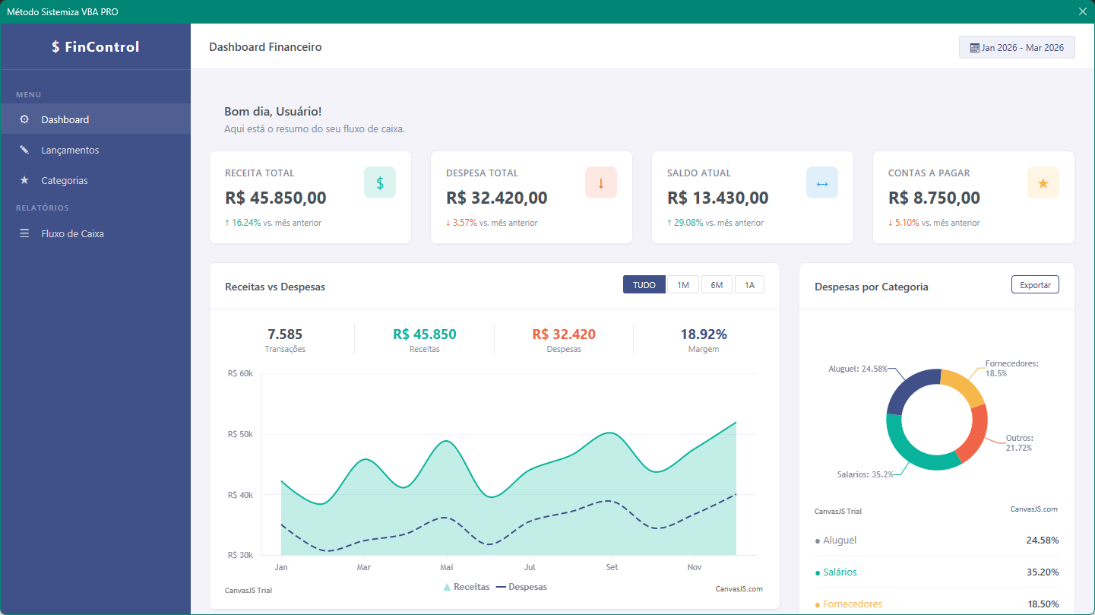The image size is (1095, 615).
Task: Click the Aluguel row in category list
Action: 937,540
